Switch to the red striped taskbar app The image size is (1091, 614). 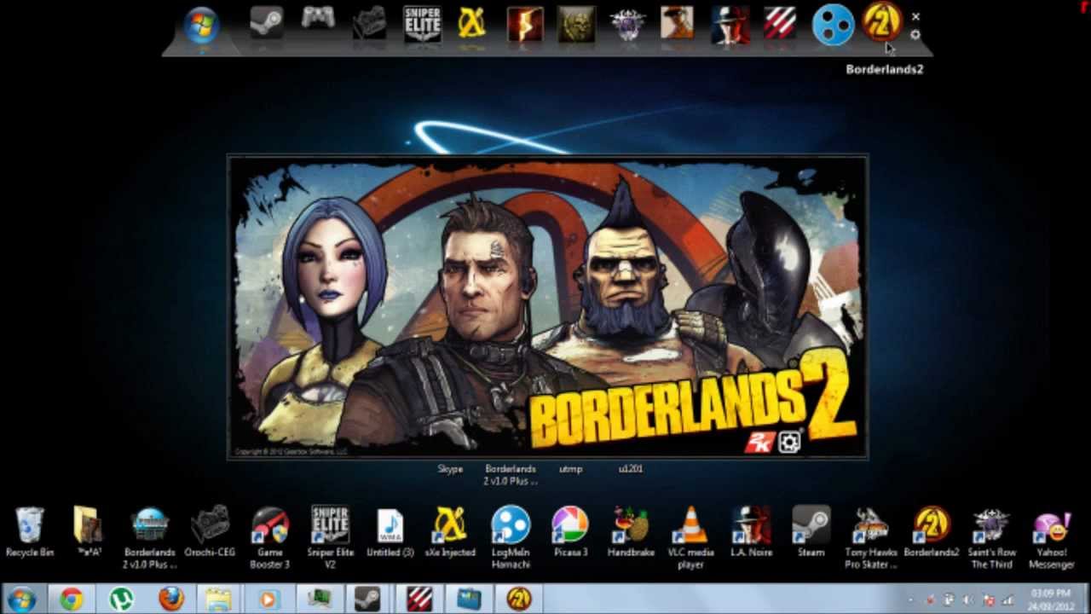[x=419, y=599]
